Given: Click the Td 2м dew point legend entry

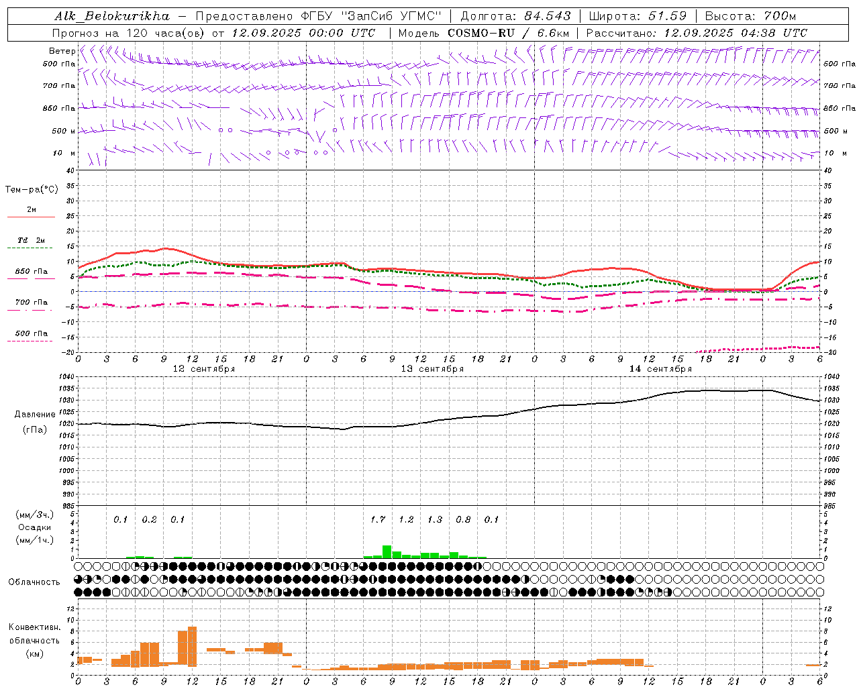Looking at the screenshot, I should coord(32,240).
